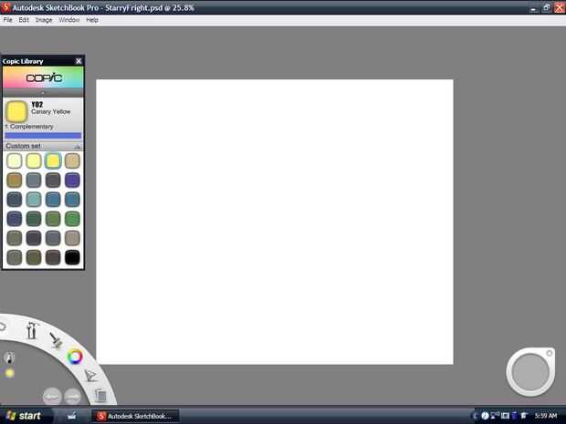Click the Custom set header label
This screenshot has width=566, height=424.
(24, 146)
